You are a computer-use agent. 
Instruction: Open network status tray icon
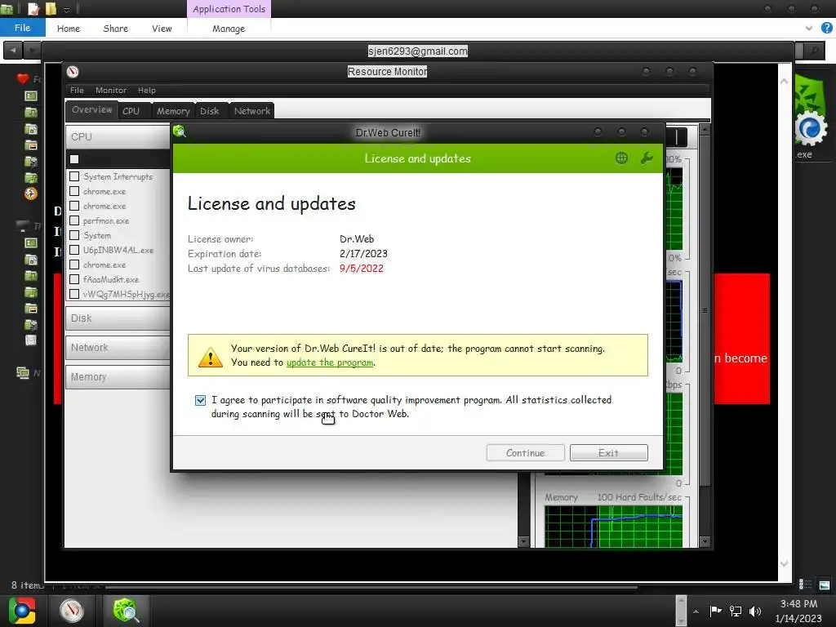(x=736, y=611)
